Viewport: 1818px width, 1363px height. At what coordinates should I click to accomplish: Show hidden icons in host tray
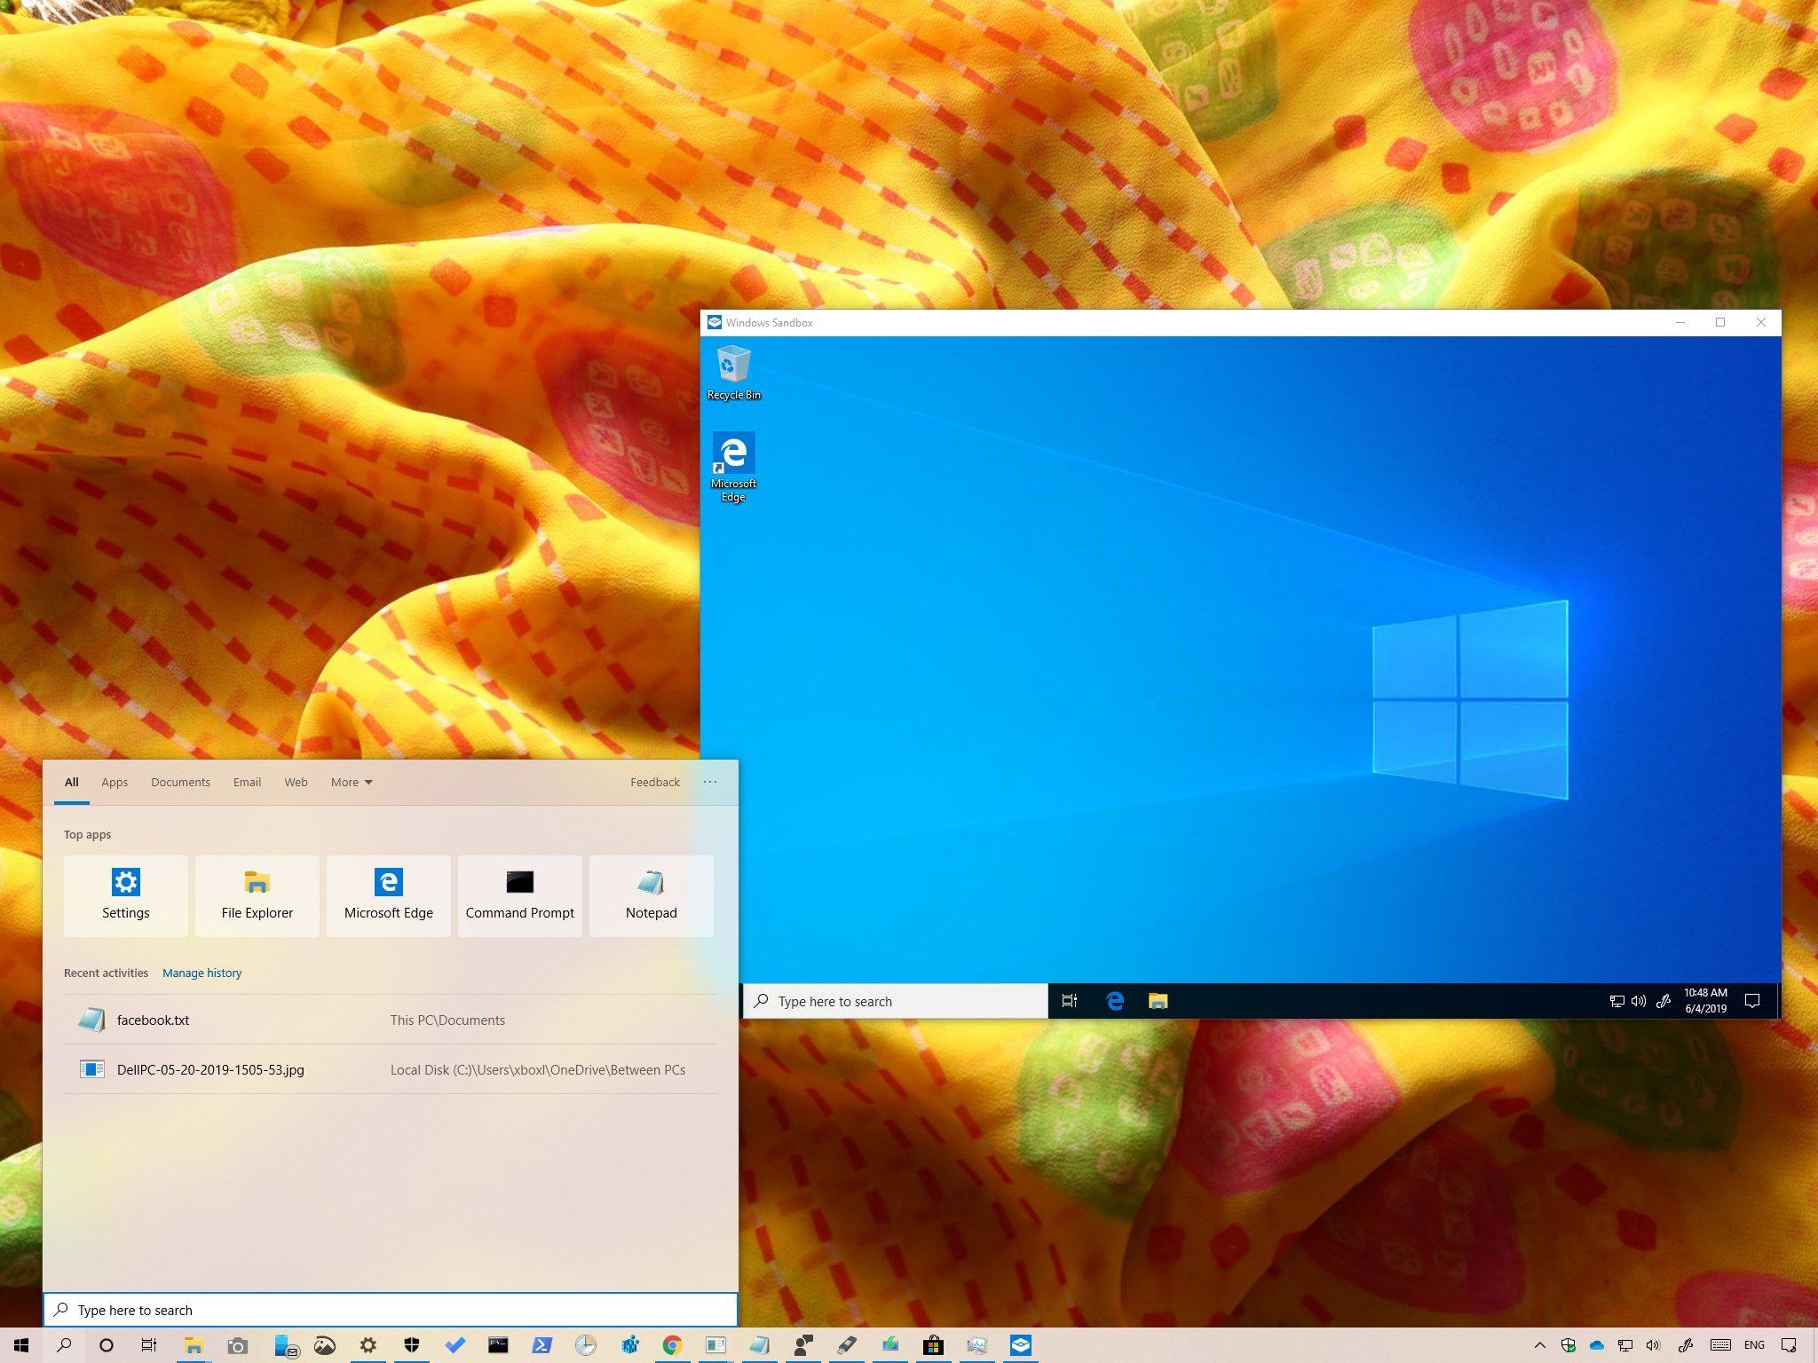click(1539, 1345)
